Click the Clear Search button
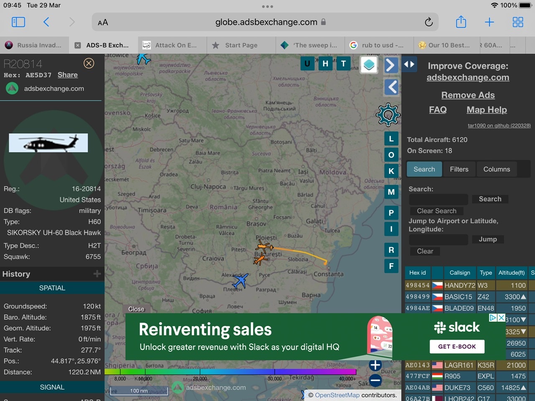 click(436, 211)
